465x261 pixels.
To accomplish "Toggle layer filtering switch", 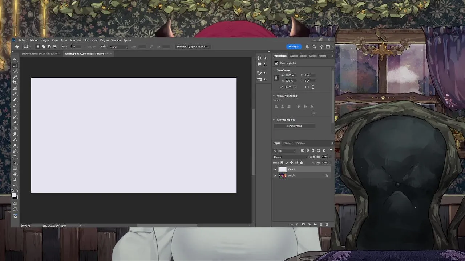I will [331, 150].
